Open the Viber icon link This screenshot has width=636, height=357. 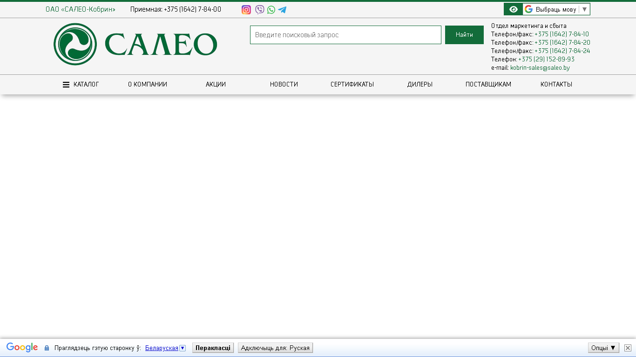point(260,10)
